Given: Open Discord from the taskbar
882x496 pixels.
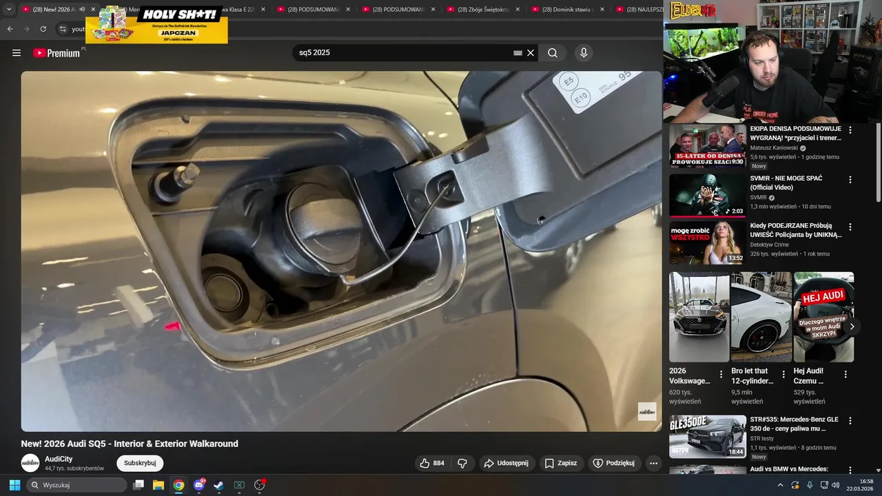Looking at the screenshot, I should click(199, 485).
